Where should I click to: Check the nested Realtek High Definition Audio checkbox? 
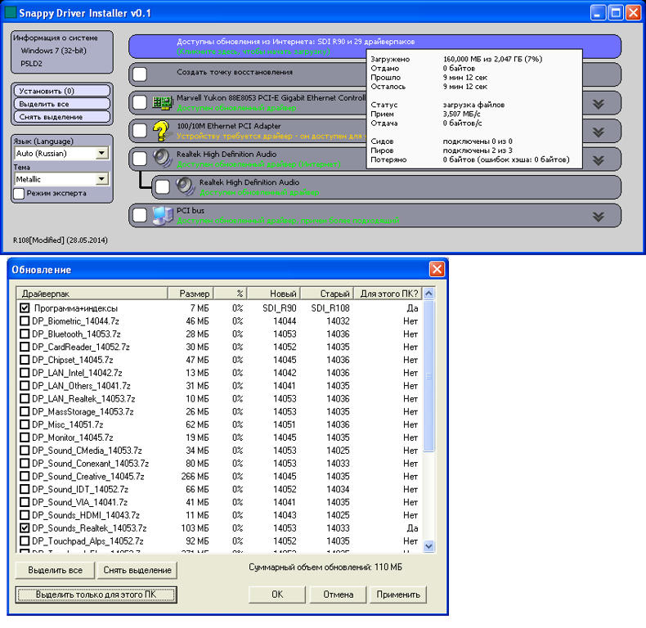(163, 186)
